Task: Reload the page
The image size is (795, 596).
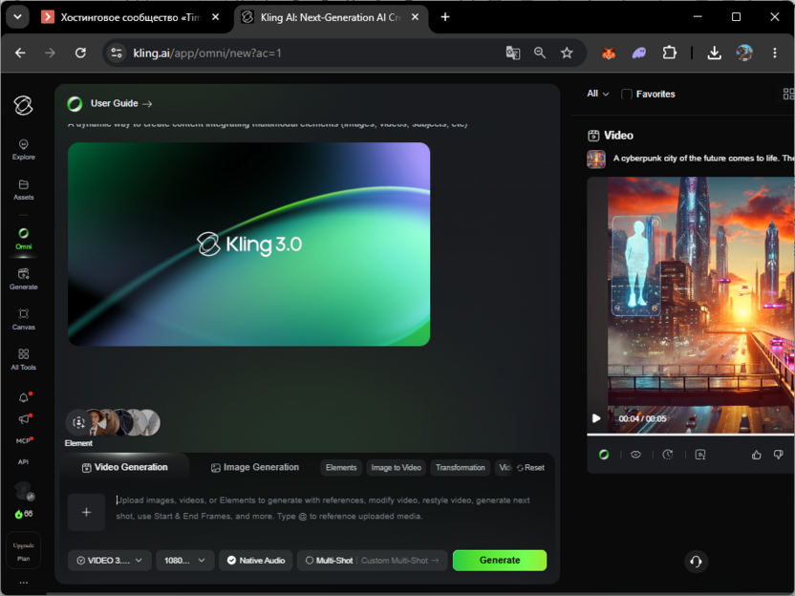Action: coord(80,53)
